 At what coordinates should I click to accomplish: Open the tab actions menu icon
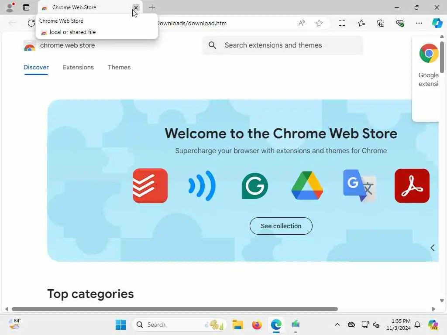click(x=26, y=7)
